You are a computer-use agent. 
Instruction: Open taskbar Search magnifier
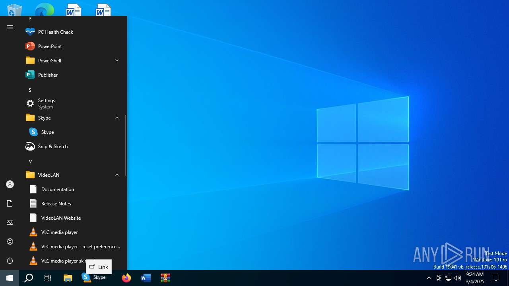pyautogui.click(x=29, y=278)
